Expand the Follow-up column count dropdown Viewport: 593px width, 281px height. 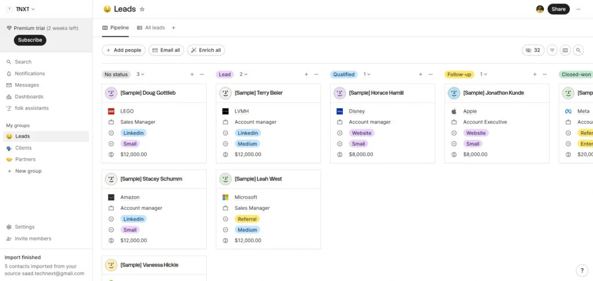click(483, 75)
